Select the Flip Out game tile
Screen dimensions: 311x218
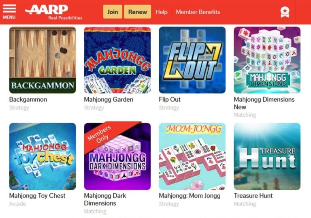pyautogui.click(x=192, y=60)
